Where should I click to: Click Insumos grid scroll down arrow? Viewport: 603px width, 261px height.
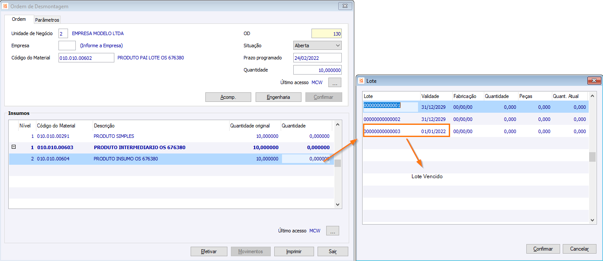pos(338,204)
